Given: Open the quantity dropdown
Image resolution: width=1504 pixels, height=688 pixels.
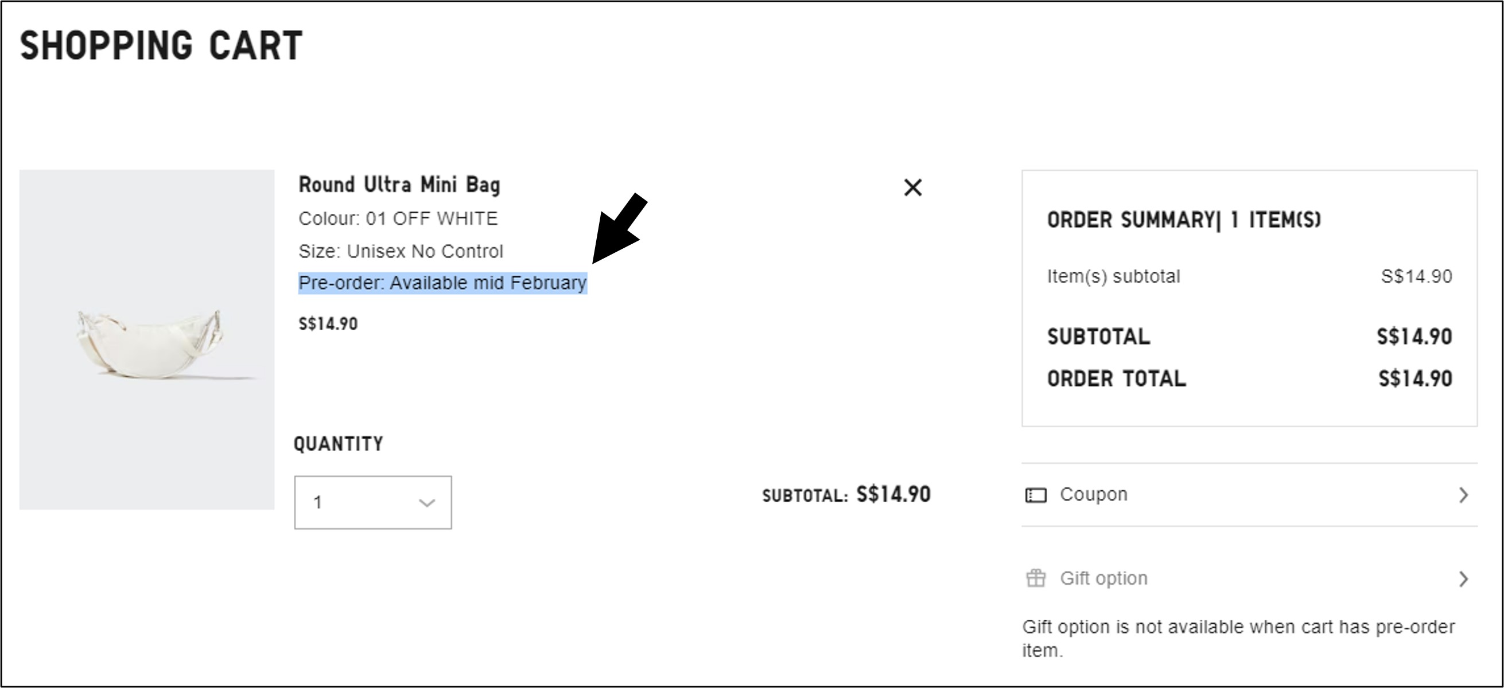Looking at the screenshot, I should pos(372,502).
